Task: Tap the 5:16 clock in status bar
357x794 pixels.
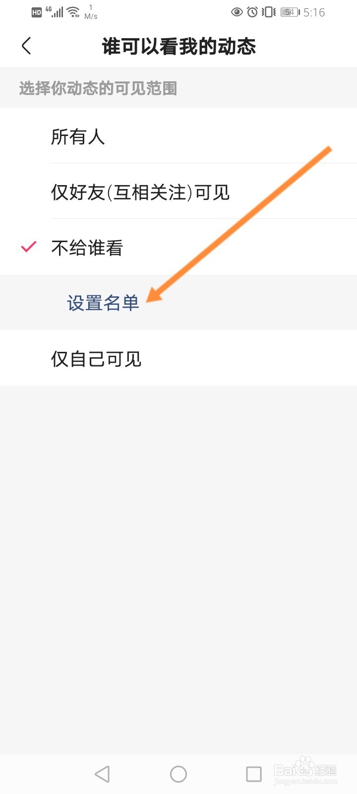Action: click(x=314, y=12)
